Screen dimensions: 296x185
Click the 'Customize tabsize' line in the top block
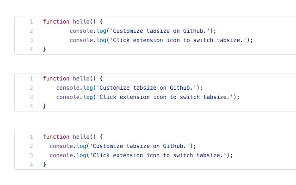point(143,31)
